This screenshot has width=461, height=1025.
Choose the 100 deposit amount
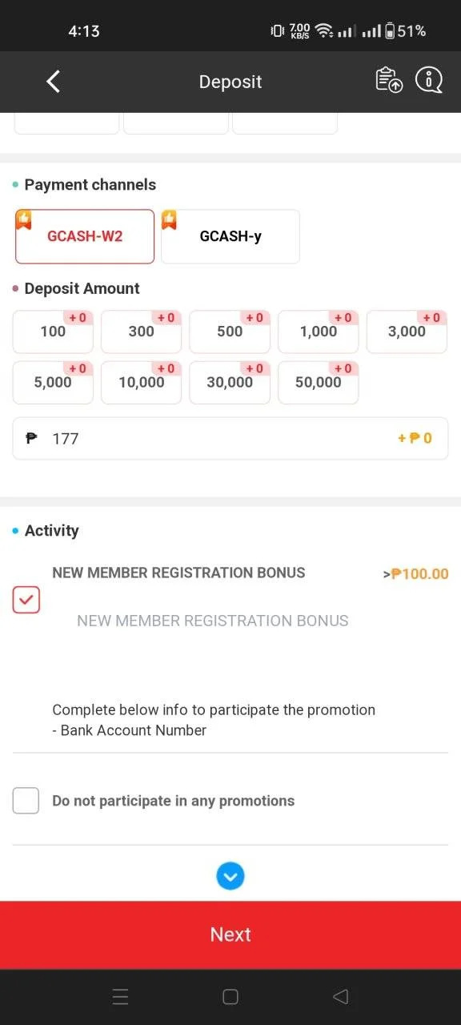pos(53,332)
